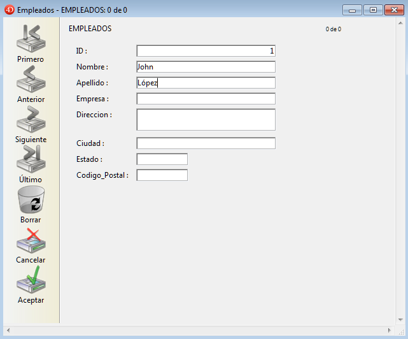408x339 pixels.
Task: Click the Ciudad input field
Action: pos(206,143)
